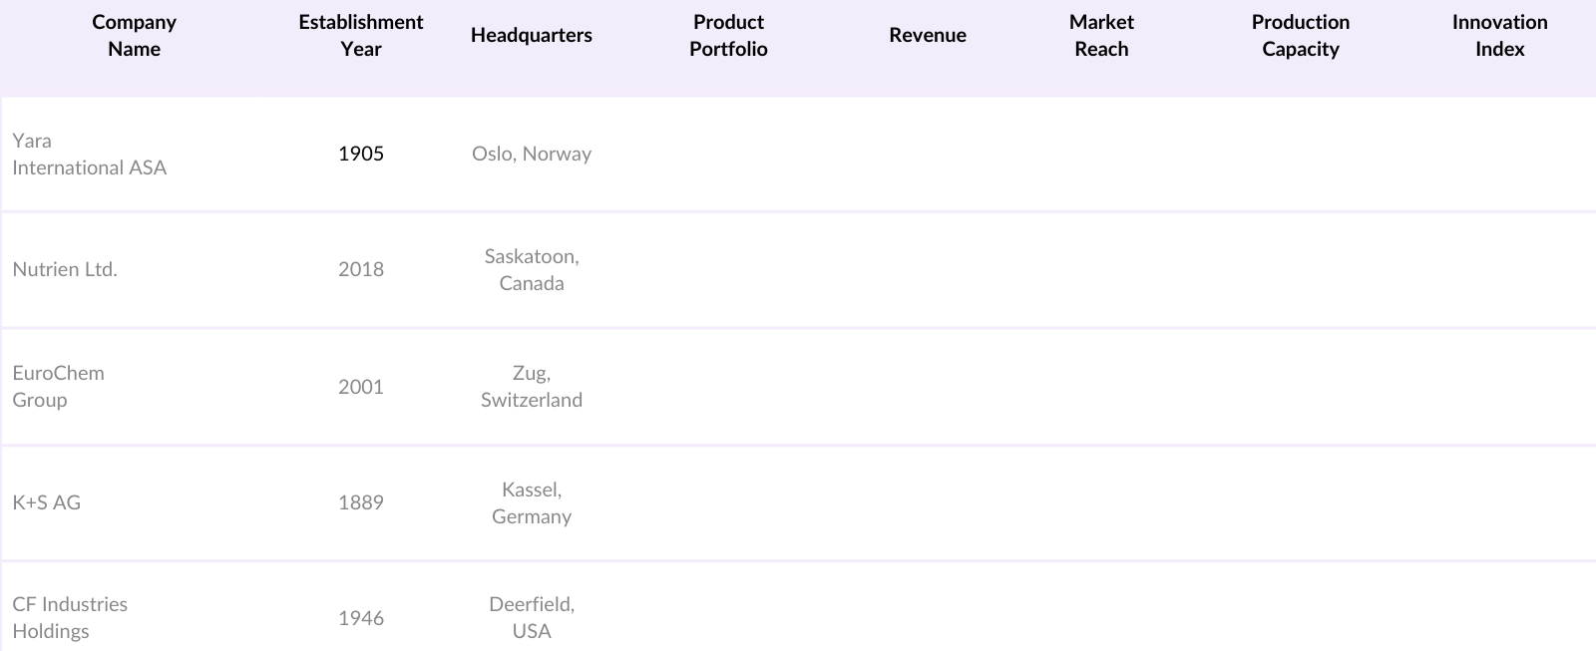Select the EuroChem Group company cell
The image size is (1596, 651).
(58, 387)
